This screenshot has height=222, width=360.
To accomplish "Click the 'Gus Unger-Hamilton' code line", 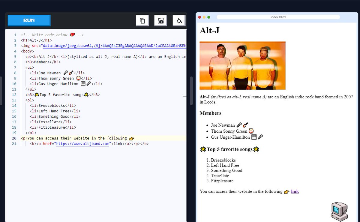I will point(66,84).
